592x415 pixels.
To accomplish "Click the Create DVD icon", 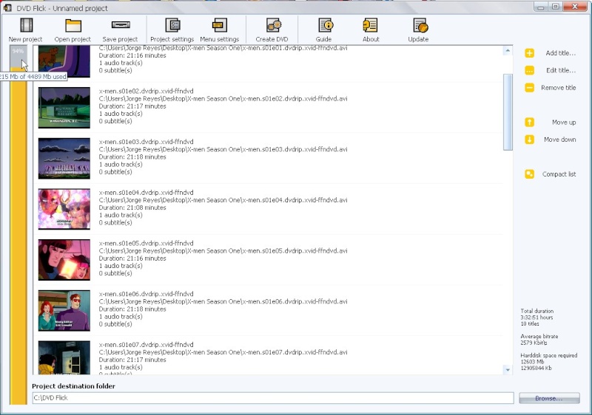I will [x=273, y=25].
